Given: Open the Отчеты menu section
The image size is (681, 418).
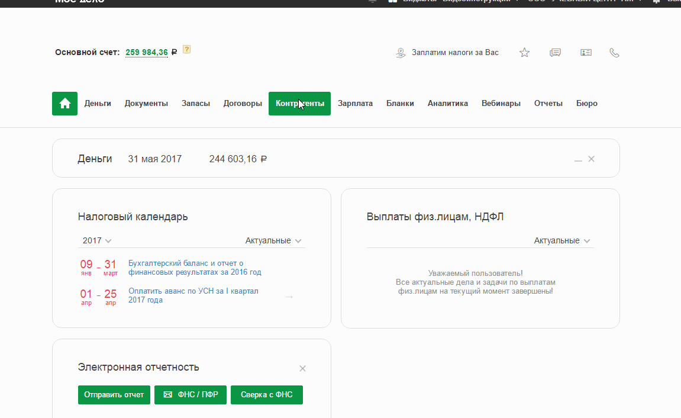Looking at the screenshot, I should coord(548,104).
